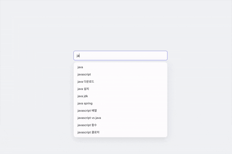Image resolution: width=232 pixels, height=154 pixels.
Task: Choose the Spring framework java suggestion
Action: point(120,103)
